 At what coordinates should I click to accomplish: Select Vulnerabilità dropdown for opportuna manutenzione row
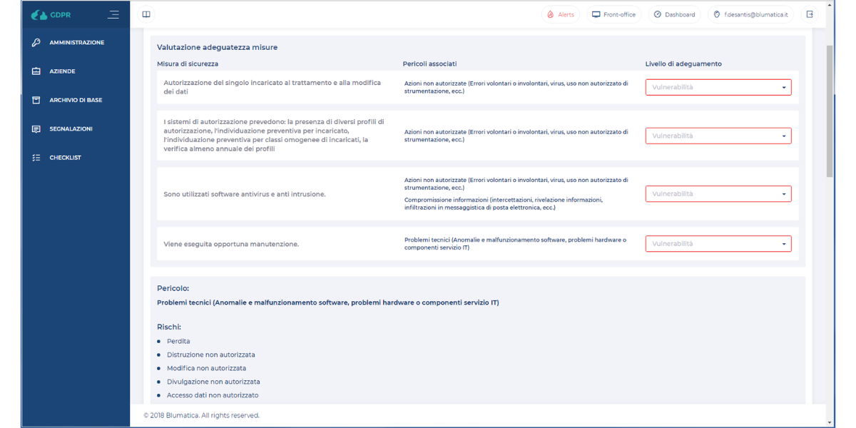pyautogui.click(x=718, y=244)
